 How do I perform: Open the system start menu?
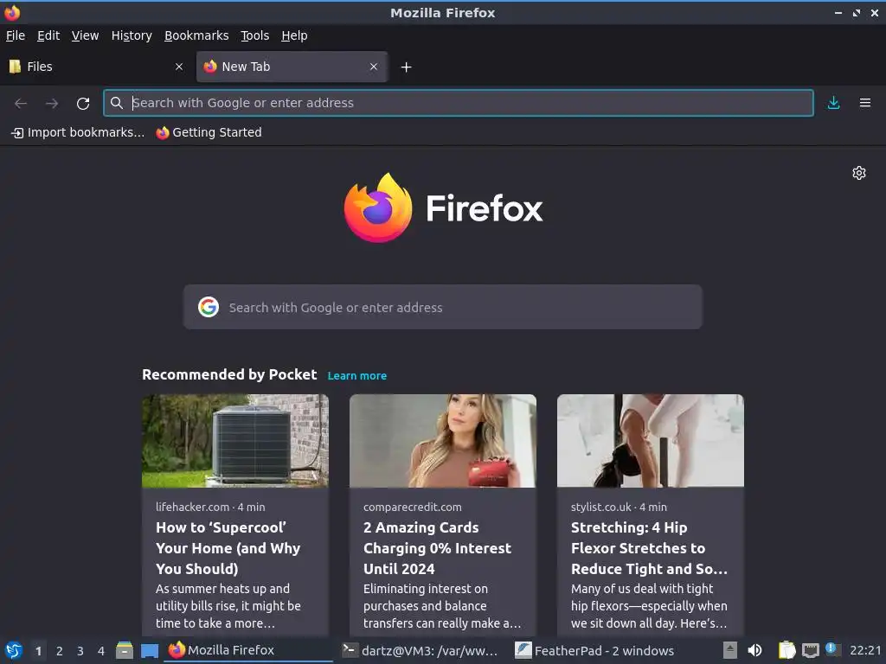click(x=14, y=650)
